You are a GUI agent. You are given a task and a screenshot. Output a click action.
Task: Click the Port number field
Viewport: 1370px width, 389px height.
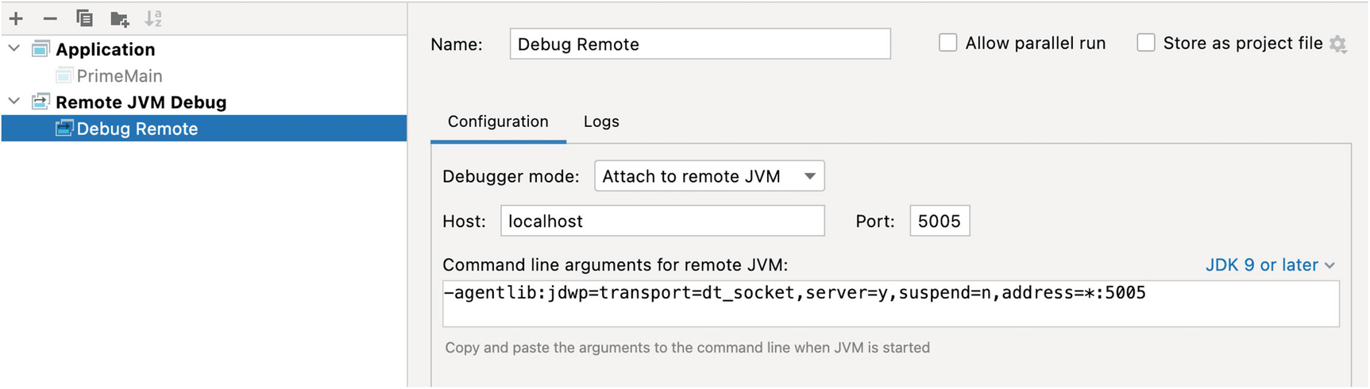(x=939, y=221)
